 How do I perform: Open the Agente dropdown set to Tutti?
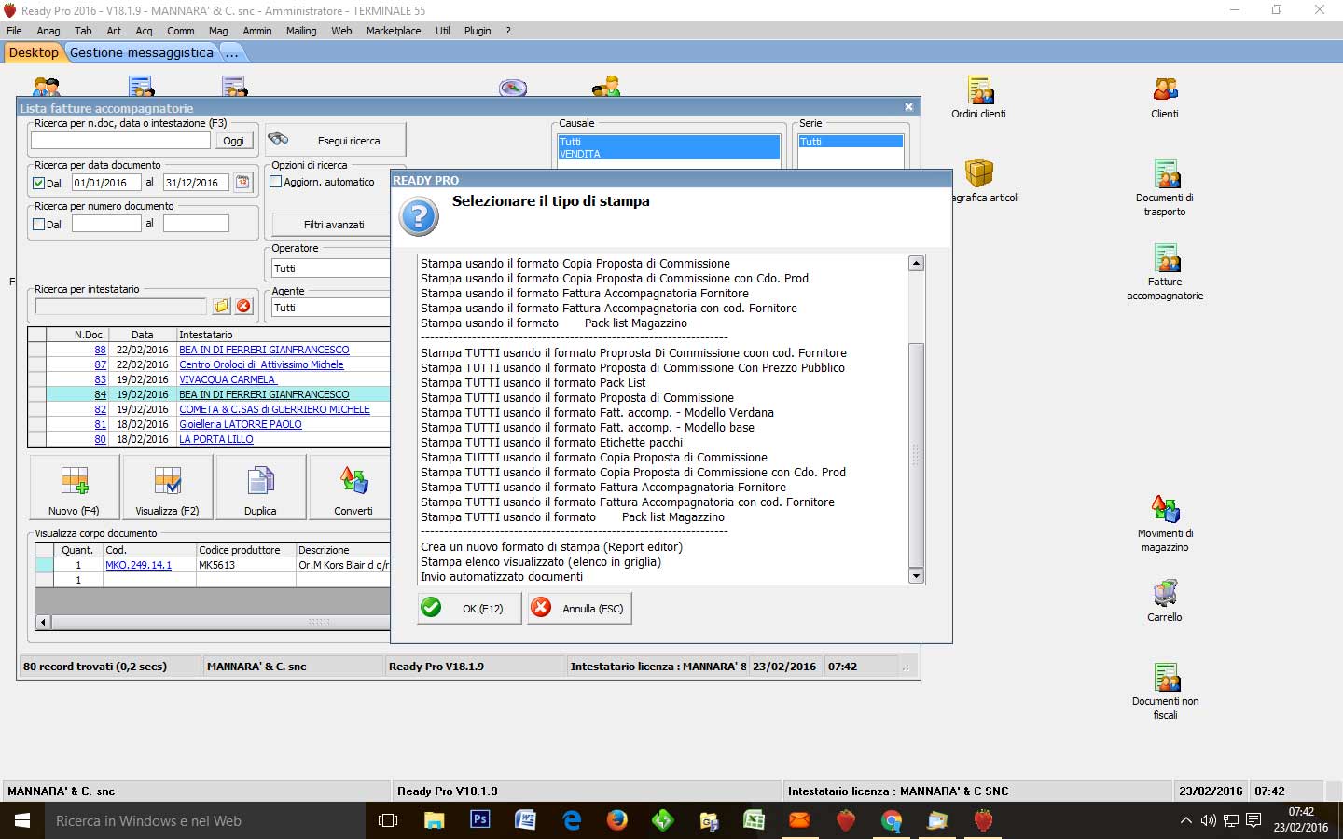pyautogui.click(x=330, y=308)
